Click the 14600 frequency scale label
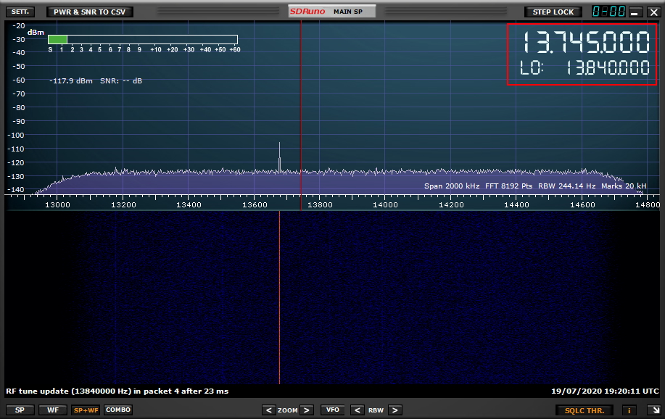665x419 pixels. (x=582, y=205)
